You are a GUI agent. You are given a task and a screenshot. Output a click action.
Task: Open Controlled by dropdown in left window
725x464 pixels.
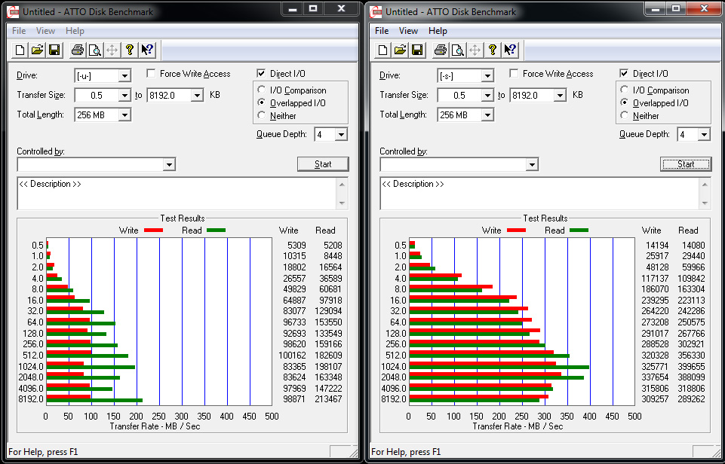tap(169, 164)
